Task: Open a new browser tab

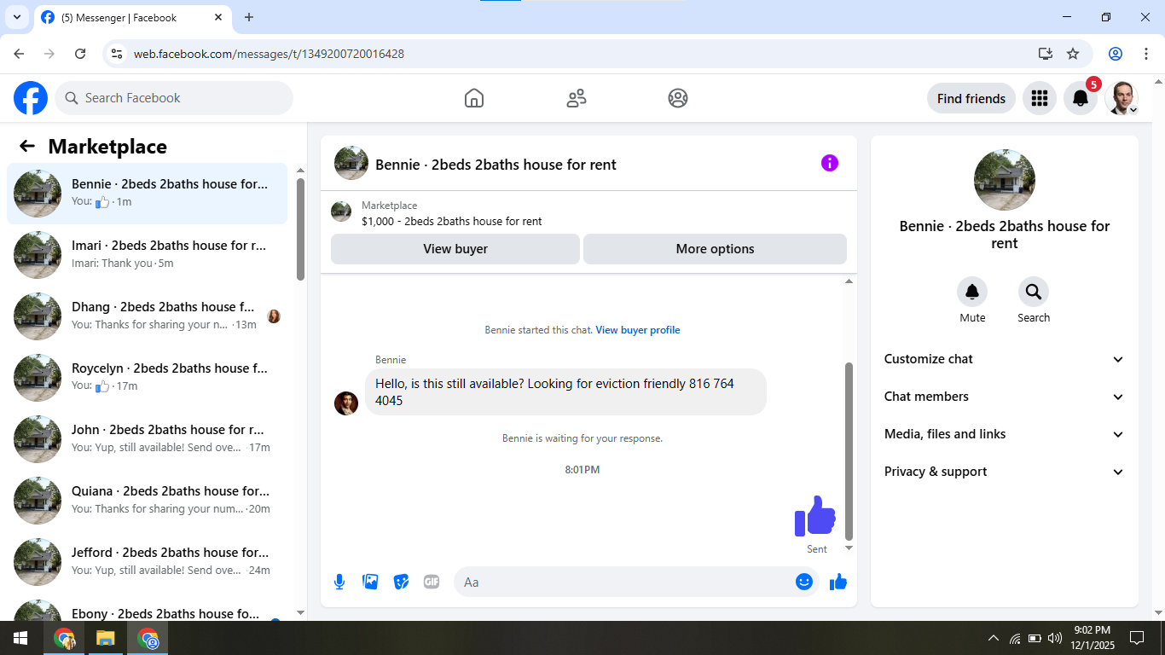Action: (x=249, y=17)
